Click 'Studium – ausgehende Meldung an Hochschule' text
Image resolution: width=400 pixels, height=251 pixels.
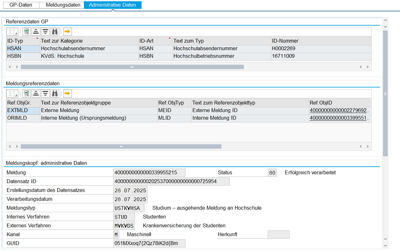point(207,208)
